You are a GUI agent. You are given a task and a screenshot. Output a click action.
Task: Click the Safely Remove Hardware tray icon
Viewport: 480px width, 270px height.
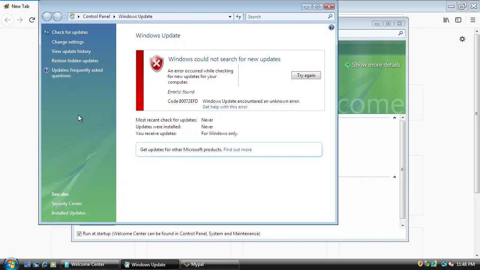pos(427,264)
